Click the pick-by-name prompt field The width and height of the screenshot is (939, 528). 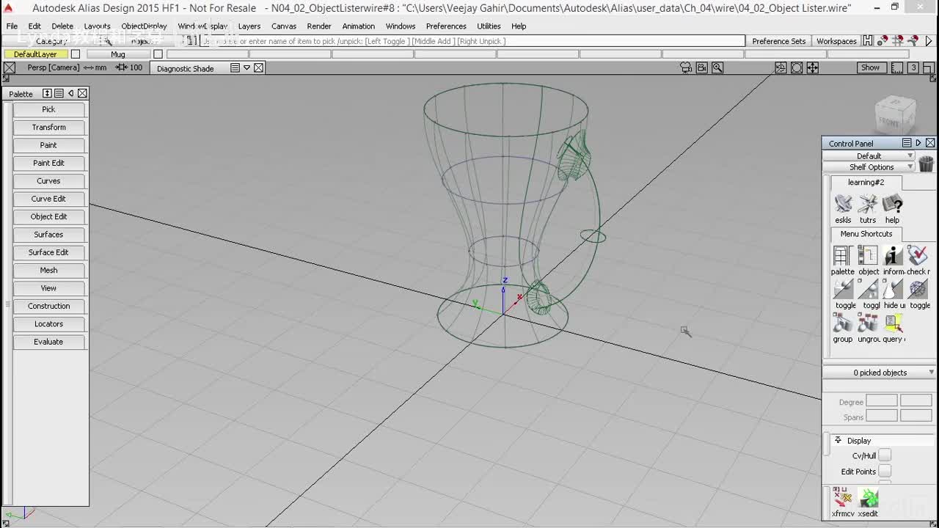click(x=473, y=41)
